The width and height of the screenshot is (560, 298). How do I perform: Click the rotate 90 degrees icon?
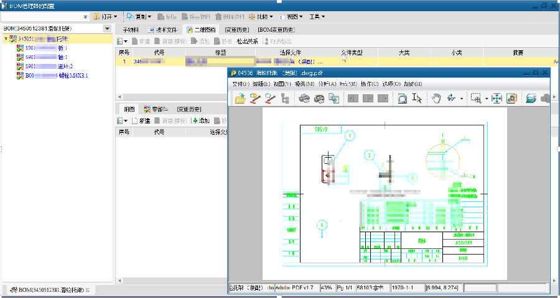click(452, 98)
